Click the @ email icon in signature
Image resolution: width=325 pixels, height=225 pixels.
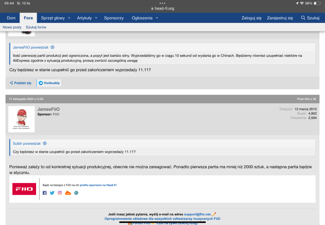coord(76,193)
